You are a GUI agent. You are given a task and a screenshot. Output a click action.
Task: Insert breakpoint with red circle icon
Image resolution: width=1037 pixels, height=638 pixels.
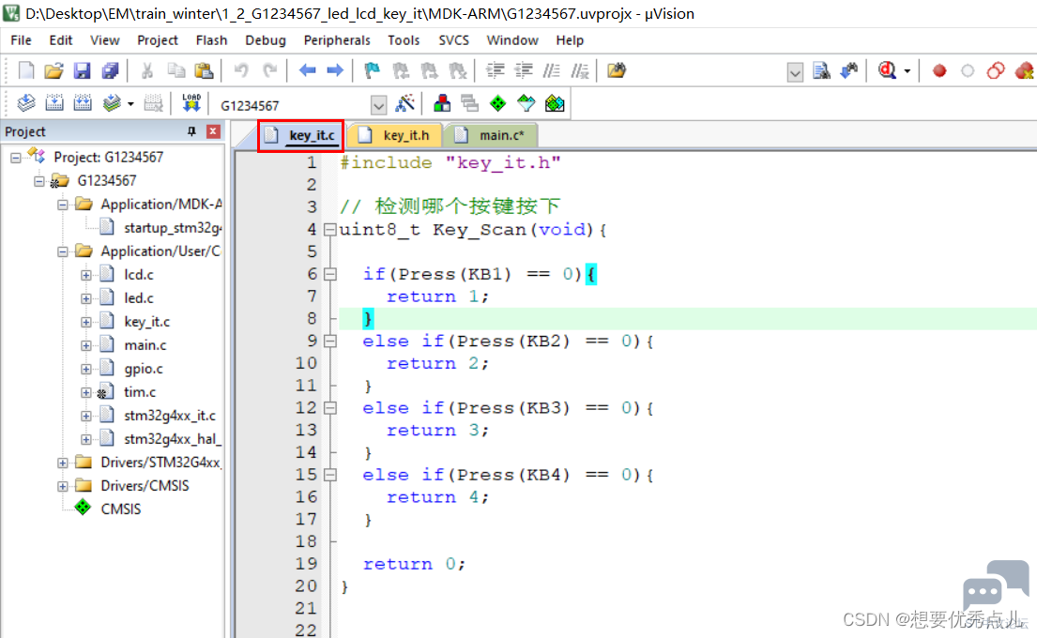click(939, 70)
